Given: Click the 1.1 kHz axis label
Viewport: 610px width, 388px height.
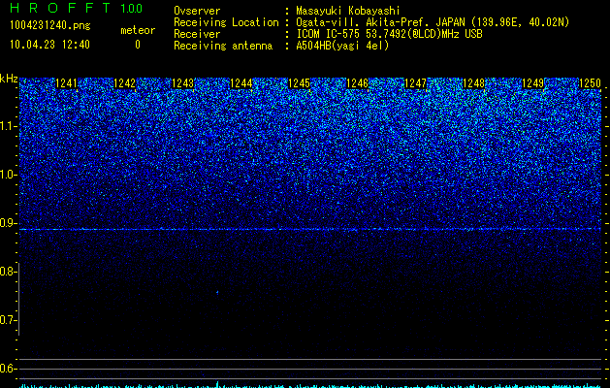Looking at the screenshot, I should point(8,126).
